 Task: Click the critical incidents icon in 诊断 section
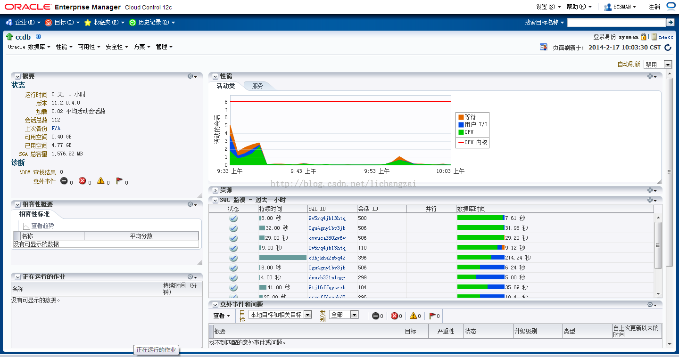[x=83, y=181]
